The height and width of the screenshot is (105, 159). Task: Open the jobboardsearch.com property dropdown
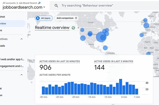coord(24,7)
